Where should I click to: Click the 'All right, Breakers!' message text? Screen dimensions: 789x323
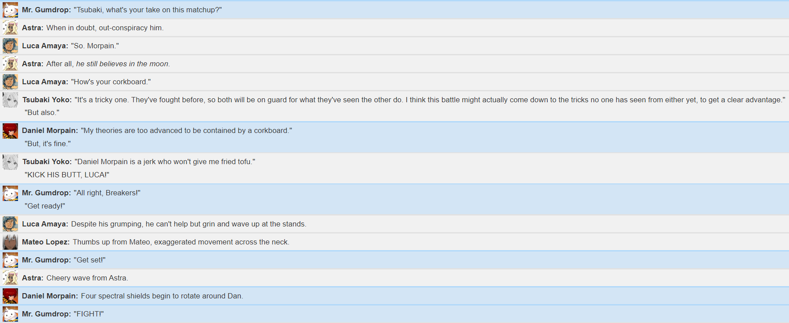click(107, 193)
